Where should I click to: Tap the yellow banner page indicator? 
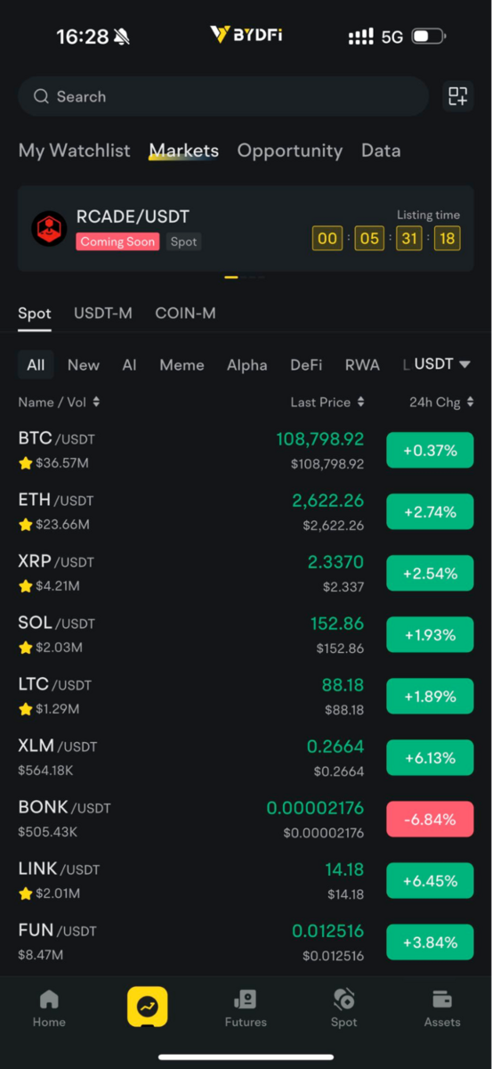[231, 277]
